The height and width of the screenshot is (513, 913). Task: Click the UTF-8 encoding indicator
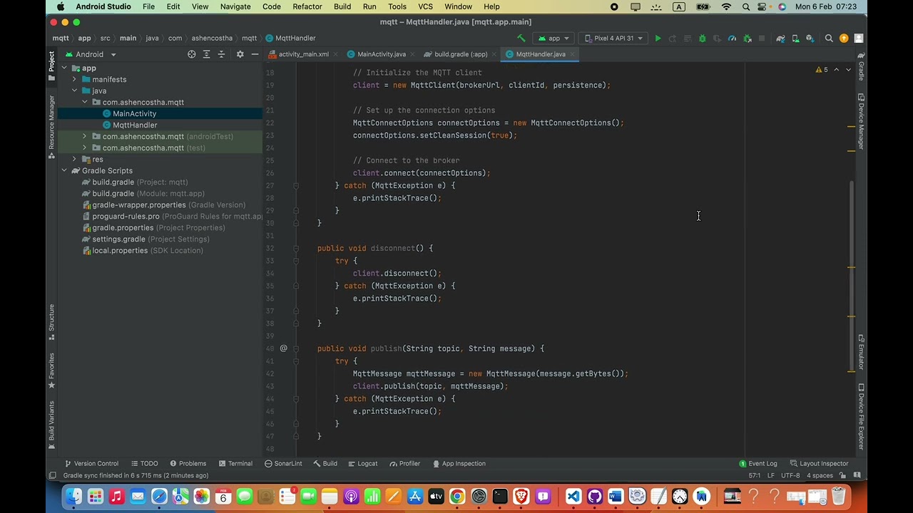point(790,476)
